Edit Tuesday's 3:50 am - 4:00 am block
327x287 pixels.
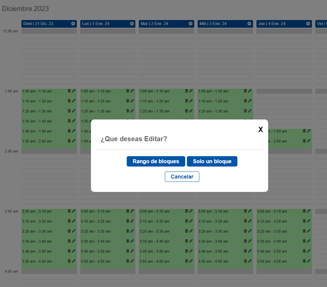pos(191,261)
